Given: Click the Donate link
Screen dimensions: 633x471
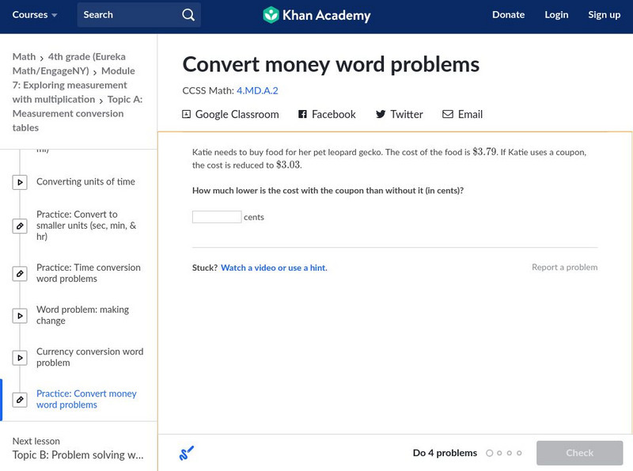Looking at the screenshot, I should point(508,15).
